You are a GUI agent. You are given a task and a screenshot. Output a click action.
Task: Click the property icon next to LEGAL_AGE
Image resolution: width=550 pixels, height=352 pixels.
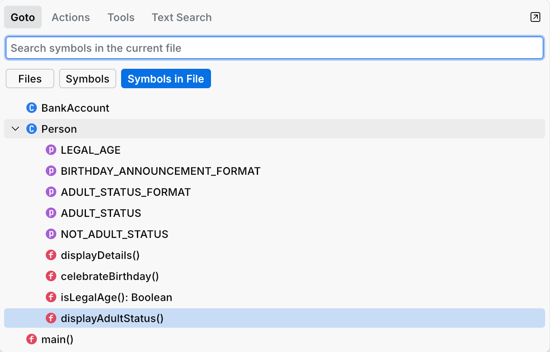click(51, 150)
